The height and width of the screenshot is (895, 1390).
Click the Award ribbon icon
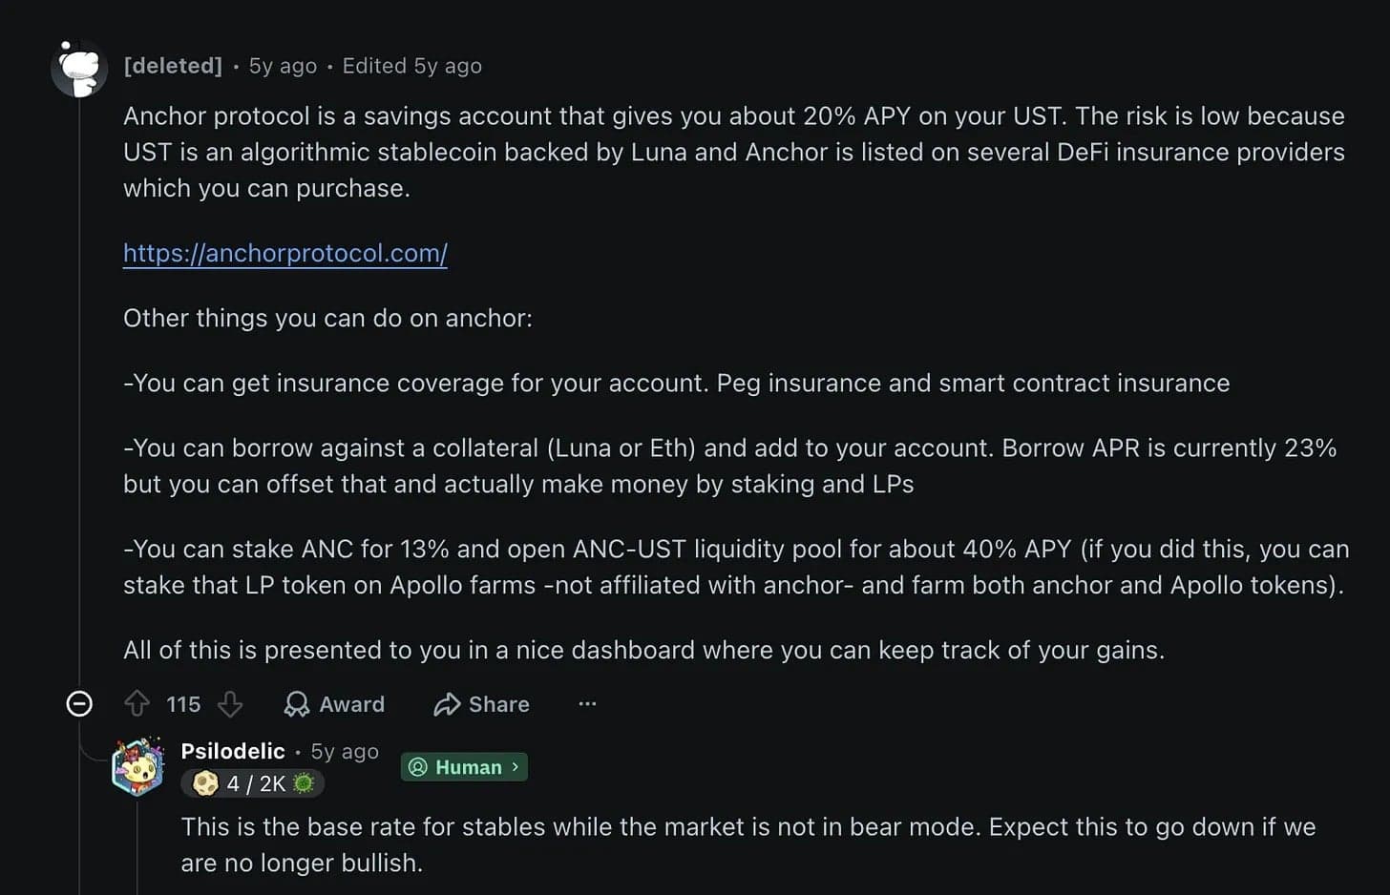(297, 704)
